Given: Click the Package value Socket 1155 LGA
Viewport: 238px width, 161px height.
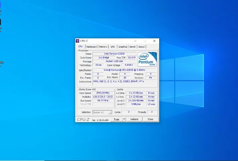Looking at the screenshot, I should tap(114, 61).
